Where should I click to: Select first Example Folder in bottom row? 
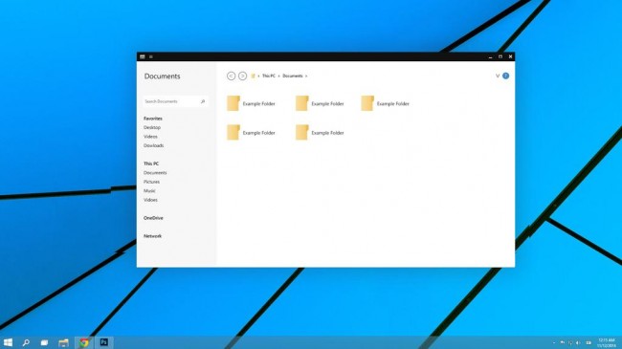tap(251, 133)
